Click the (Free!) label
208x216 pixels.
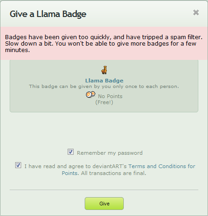pyautogui.click(x=104, y=102)
